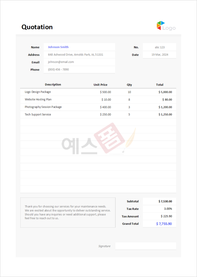Click total $ 5,000.00
197x277 pixels.
pos(165,92)
